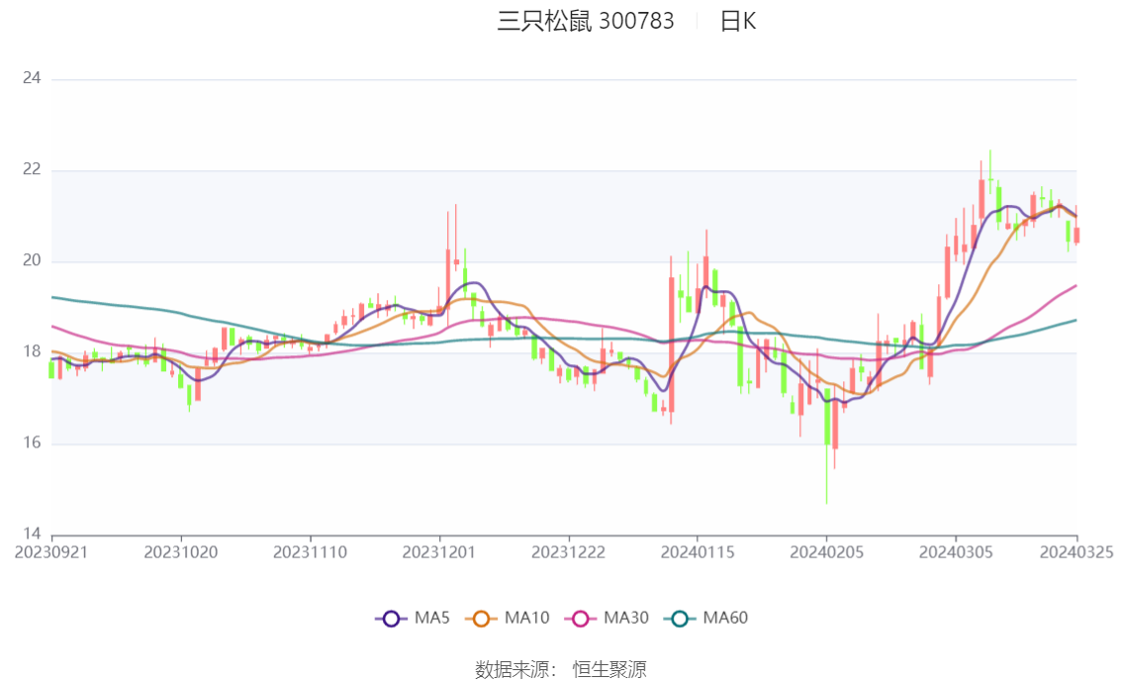Click the 16 price axis label
Screen dimensions: 1122x682
click(x=32, y=443)
